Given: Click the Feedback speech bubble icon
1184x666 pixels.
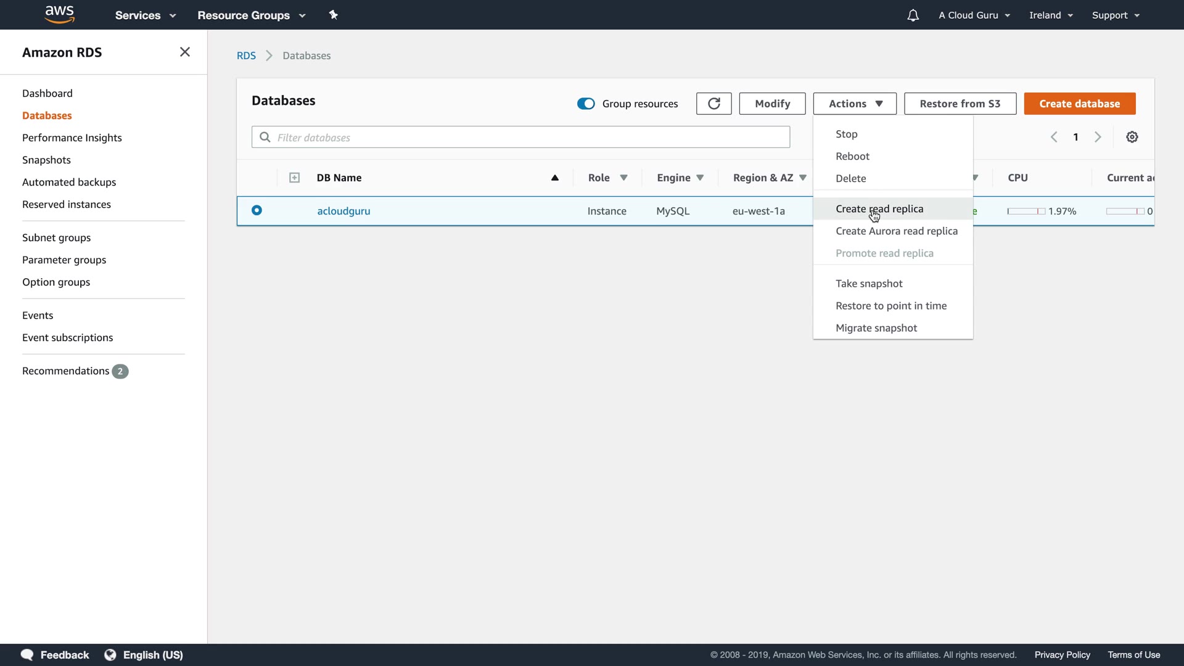Looking at the screenshot, I should point(27,655).
